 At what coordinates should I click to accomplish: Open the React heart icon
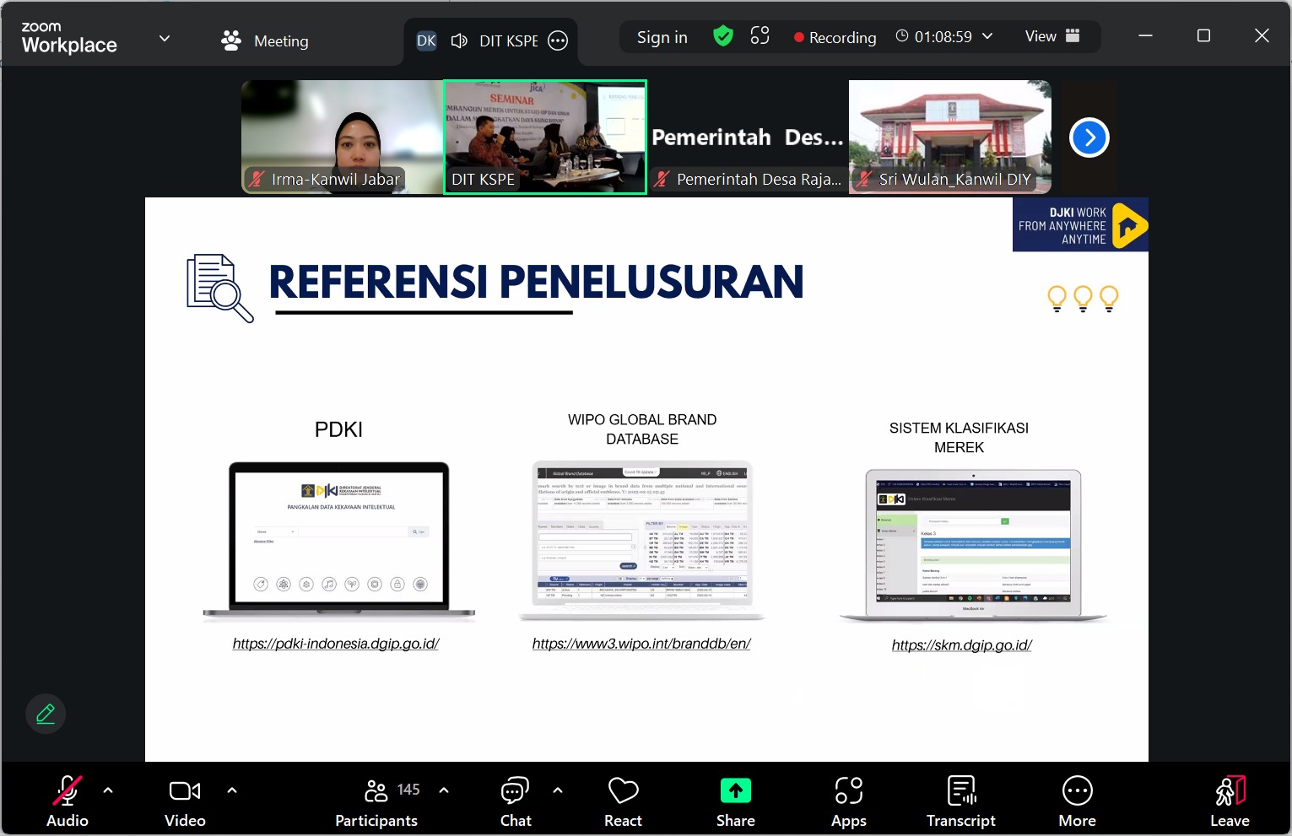coord(623,801)
